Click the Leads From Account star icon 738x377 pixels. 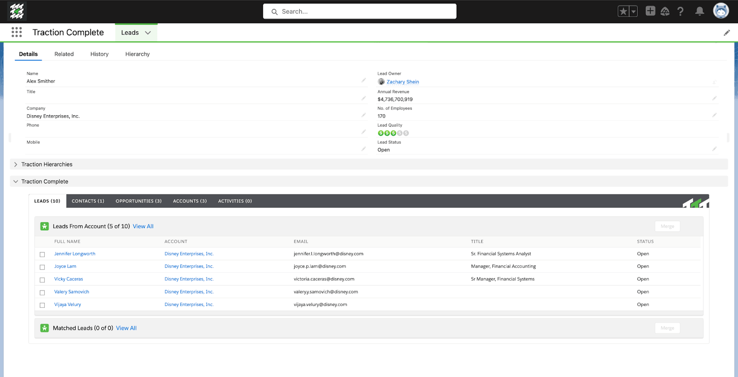pos(44,226)
